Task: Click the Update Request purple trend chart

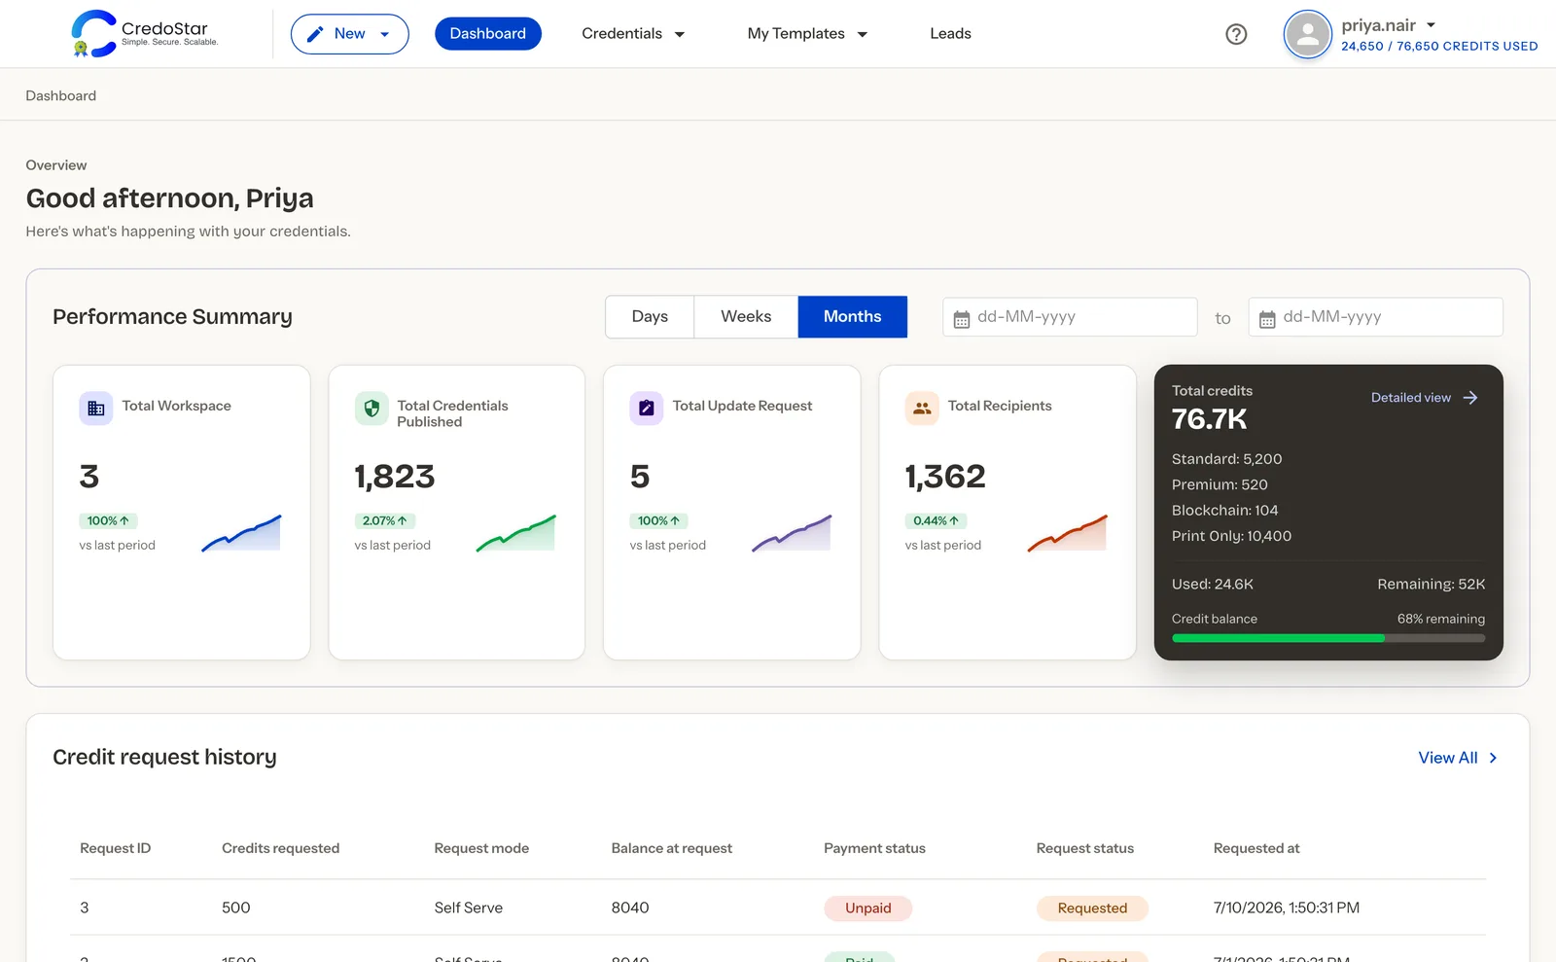Action: [792, 533]
